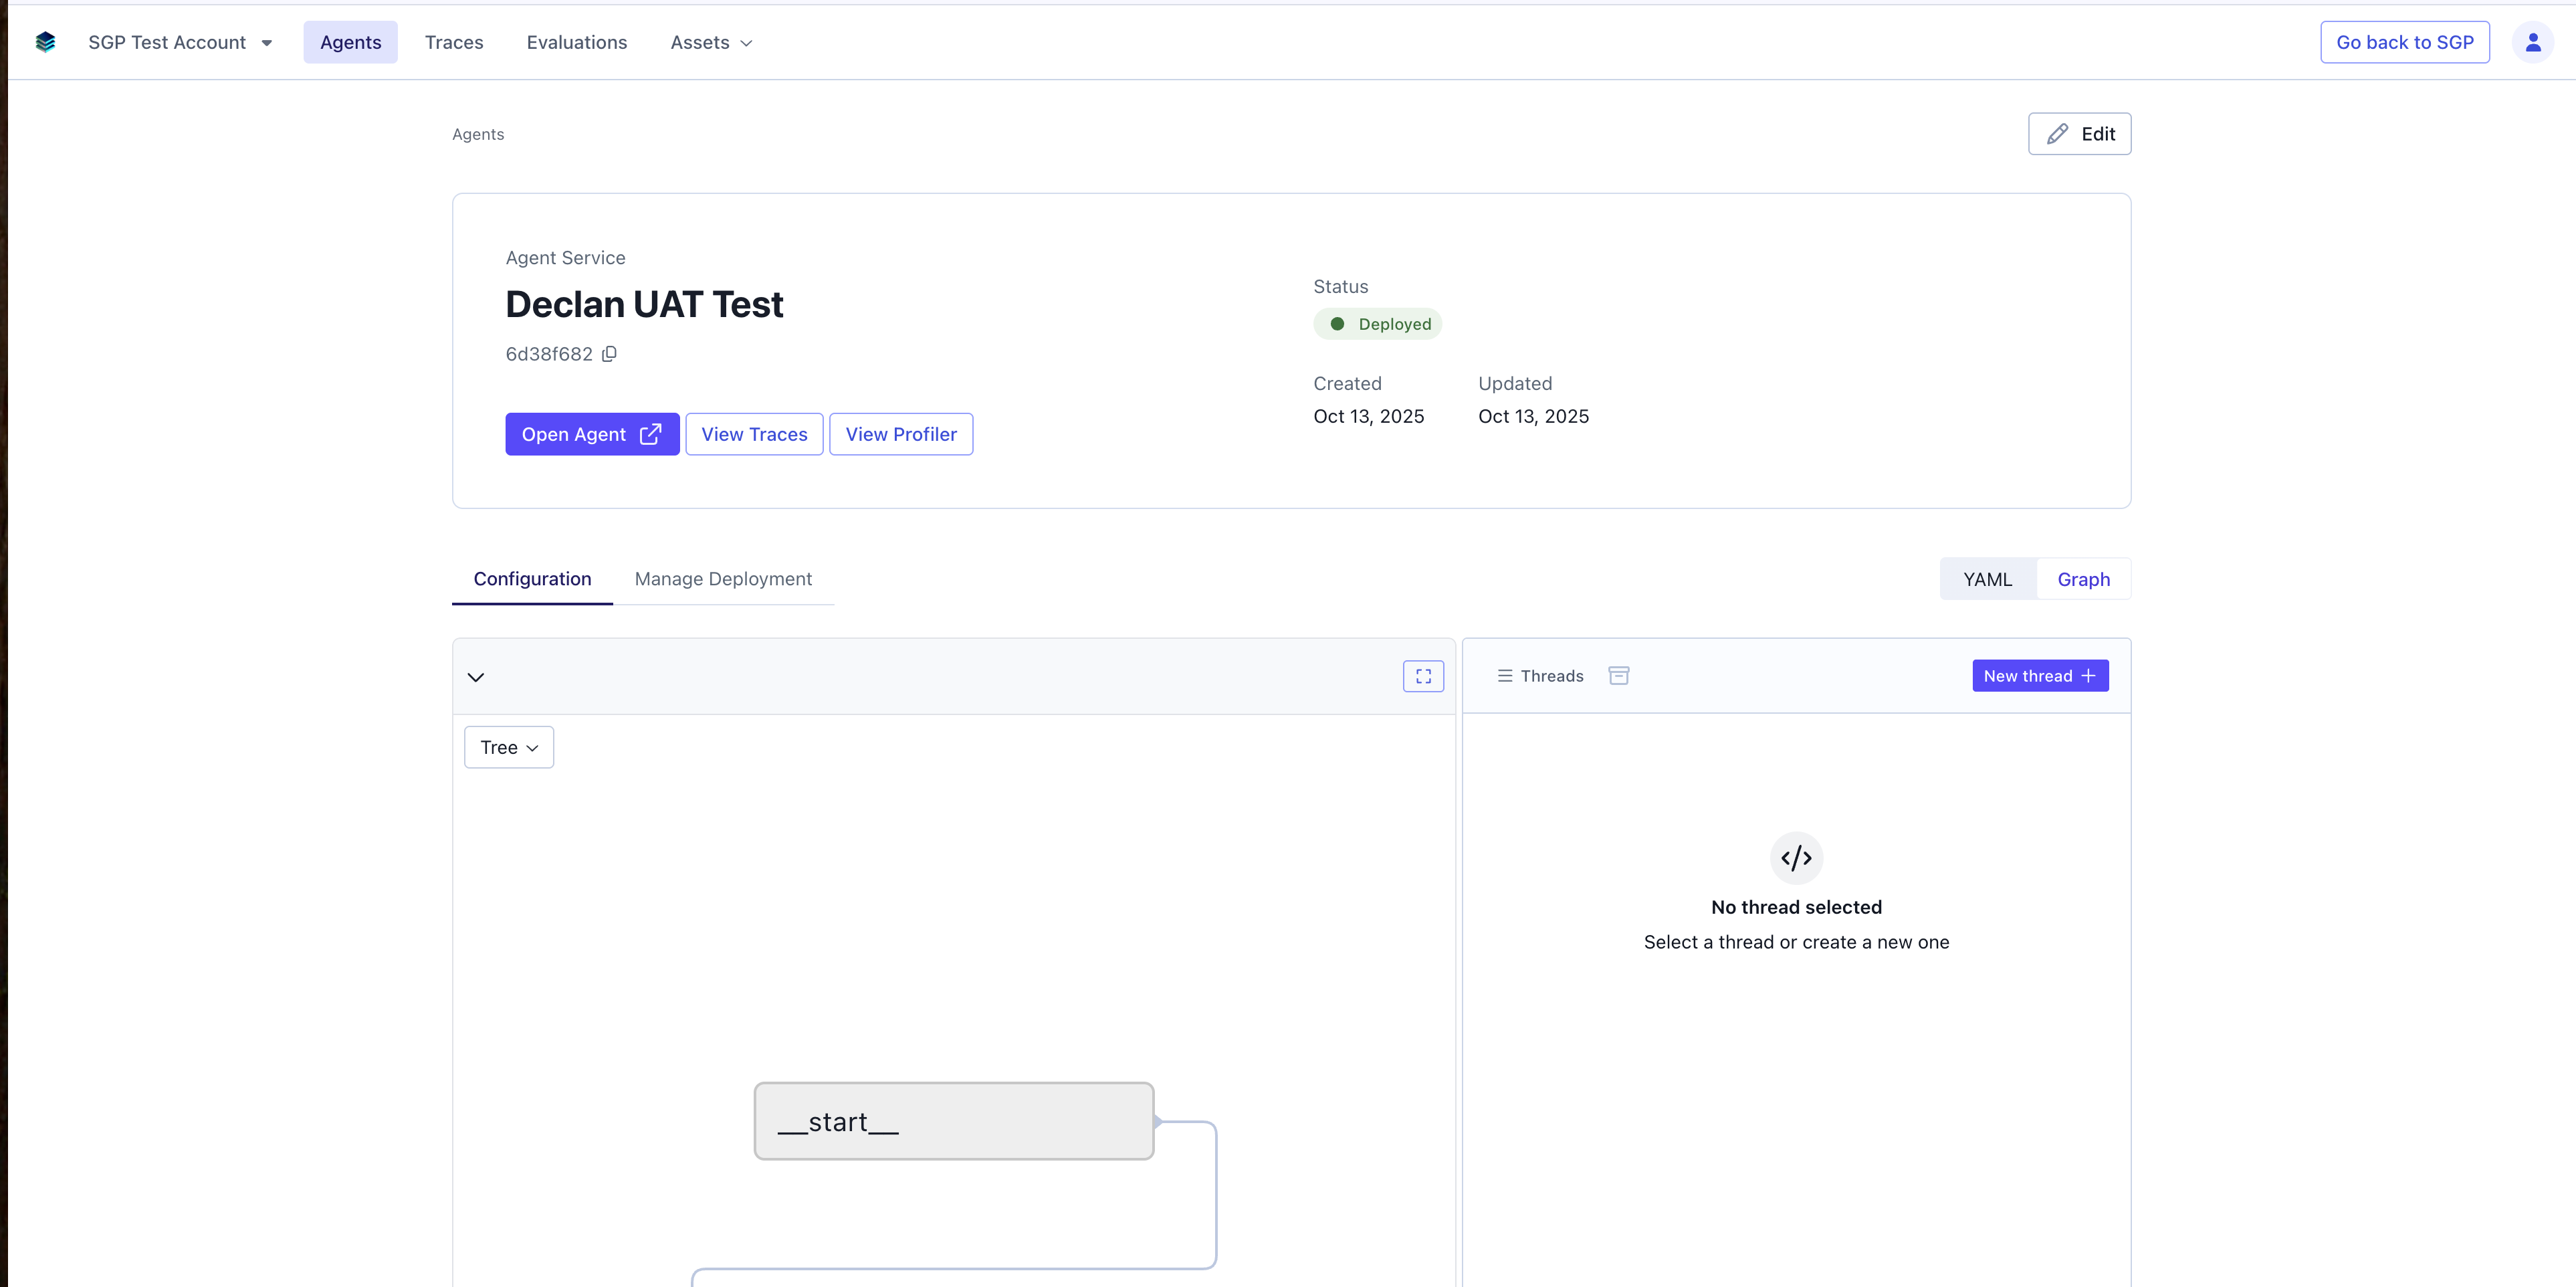2576x1287 pixels.
Task: Click the SGP logo icon
Action: coord(45,42)
